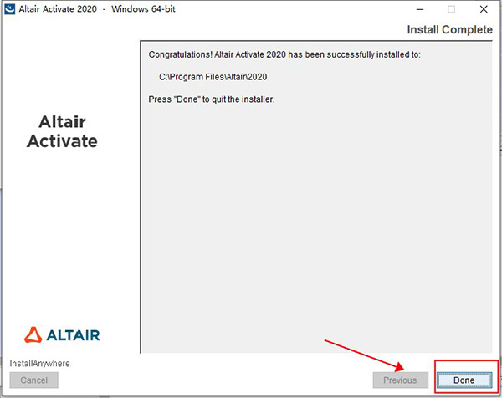Click the Done button to quit installer
502x398 pixels.
[464, 380]
